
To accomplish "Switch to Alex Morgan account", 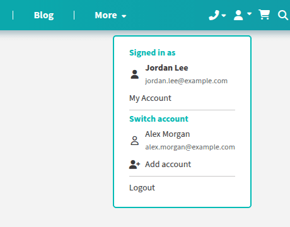I will (182, 141).
